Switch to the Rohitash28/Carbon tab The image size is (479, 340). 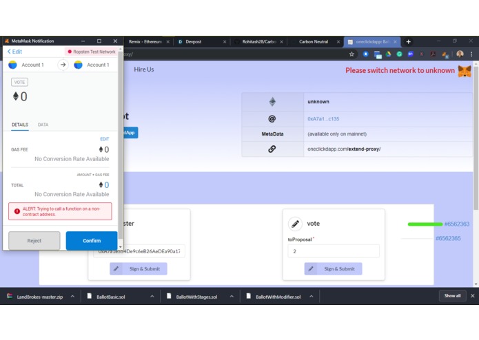259,42
